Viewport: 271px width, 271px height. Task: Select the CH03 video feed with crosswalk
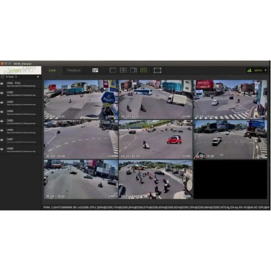tap(230, 99)
